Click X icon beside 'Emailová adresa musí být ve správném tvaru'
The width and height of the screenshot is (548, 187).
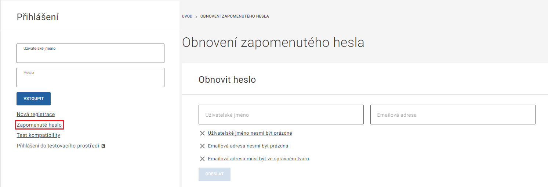pos(202,159)
